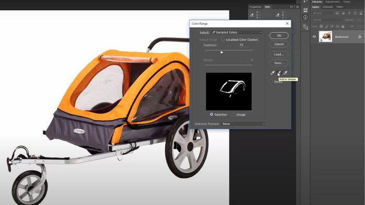Viewport: 365px width, 205px height.
Task: Expand the Selection Preview dropdown
Action: click(x=244, y=124)
